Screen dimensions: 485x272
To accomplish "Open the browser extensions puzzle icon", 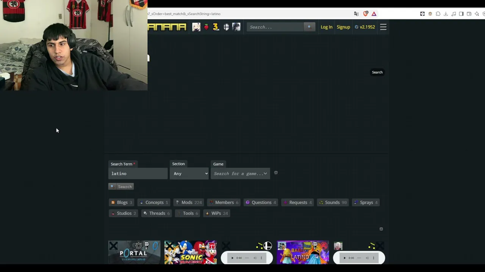I will click(438, 14).
